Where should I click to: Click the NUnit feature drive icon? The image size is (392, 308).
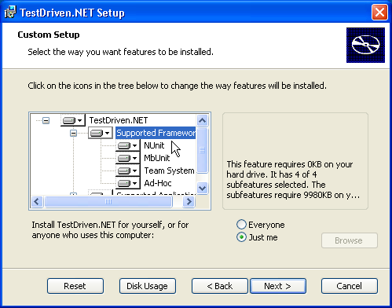tap(128, 145)
